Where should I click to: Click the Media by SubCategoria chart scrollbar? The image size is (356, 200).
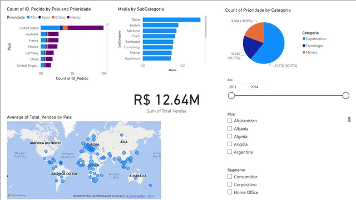(x=205, y=27)
